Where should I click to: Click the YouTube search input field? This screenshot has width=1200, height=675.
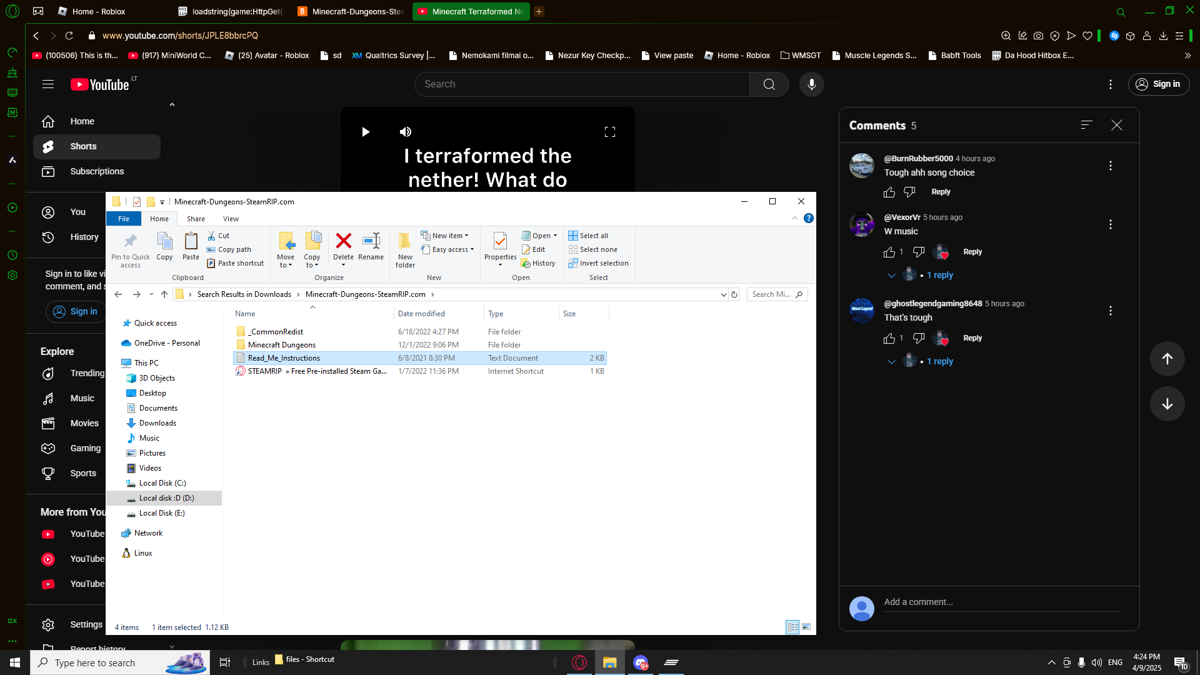(582, 84)
